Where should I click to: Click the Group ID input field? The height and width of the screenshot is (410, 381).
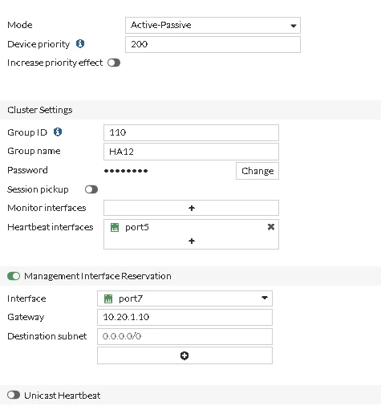pos(191,132)
